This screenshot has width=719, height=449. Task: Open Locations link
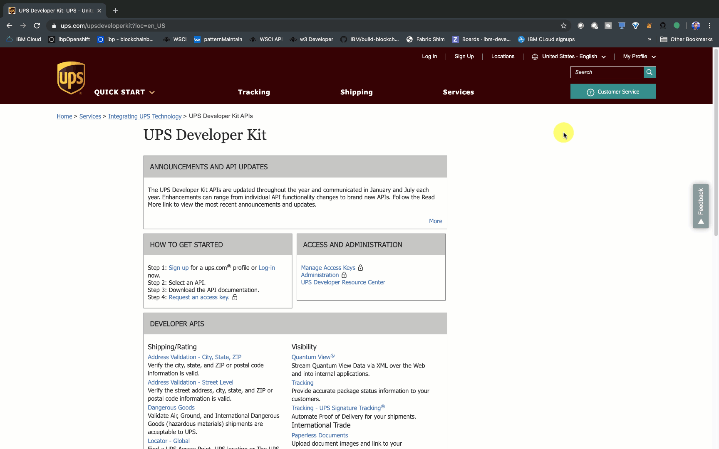tap(503, 57)
